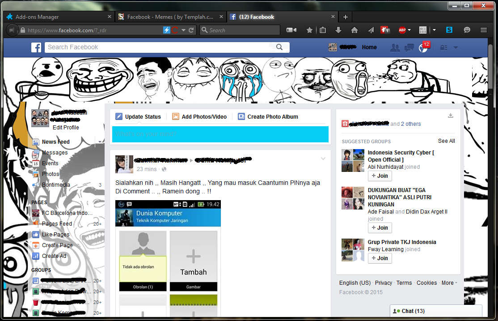The width and height of the screenshot is (498, 321).
Task: Click the post author's profile thumbnail
Action: [124, 164]
